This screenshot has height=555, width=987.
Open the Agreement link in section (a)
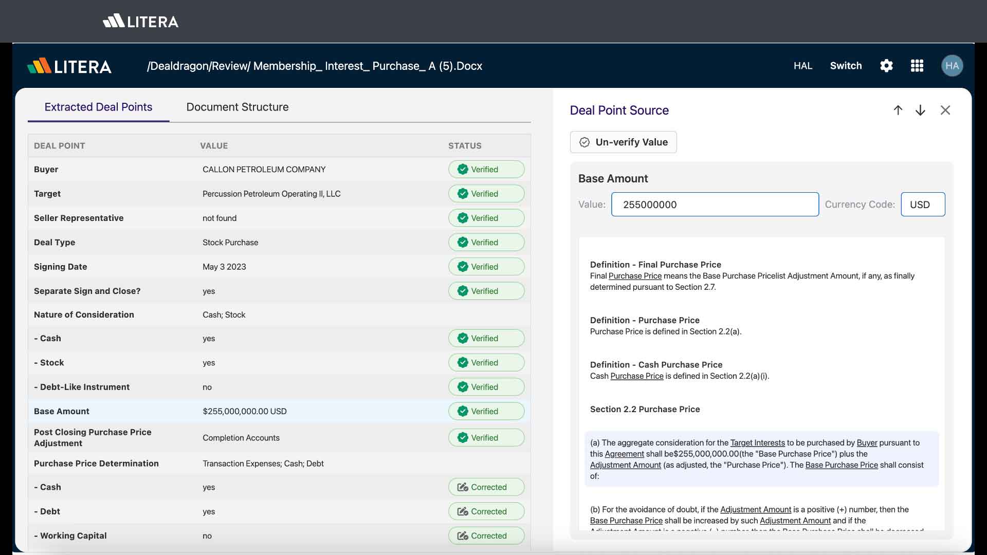(625, 454)
